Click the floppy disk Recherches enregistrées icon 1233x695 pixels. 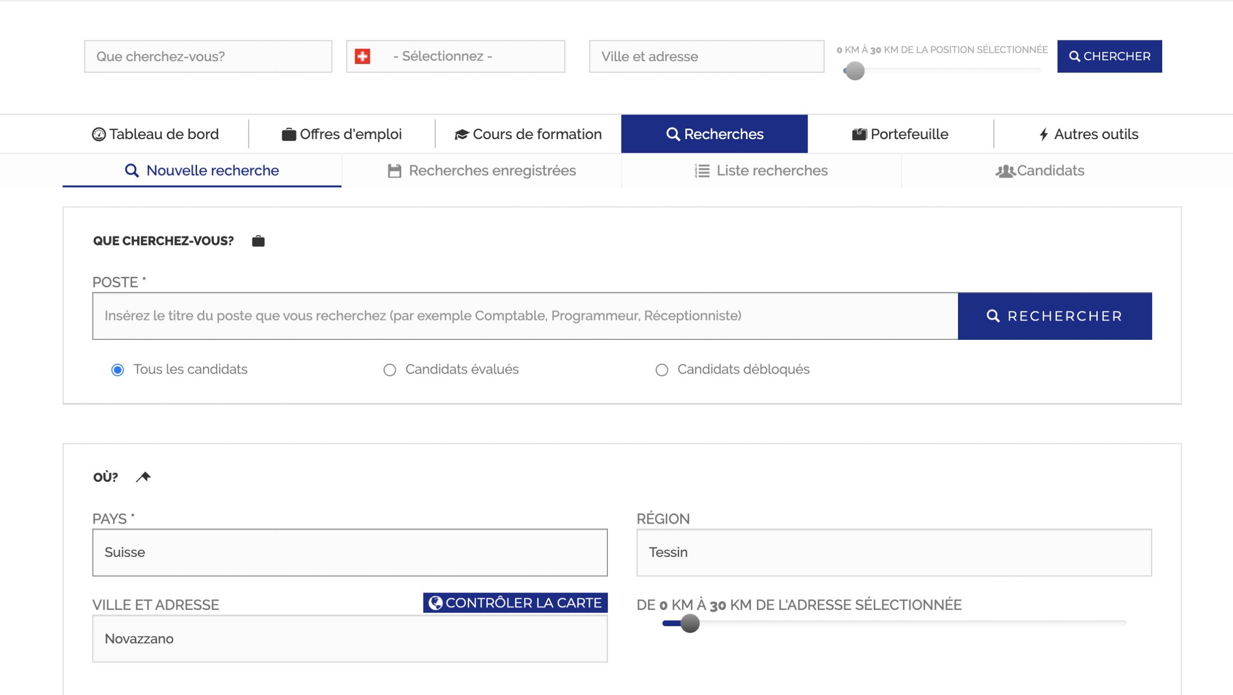pos(394,171)
